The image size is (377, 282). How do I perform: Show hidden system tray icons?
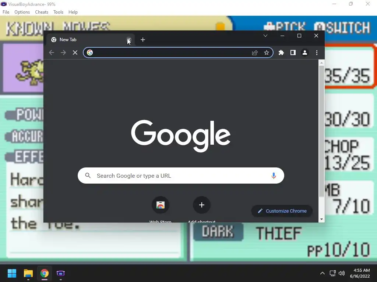[323, 273]
